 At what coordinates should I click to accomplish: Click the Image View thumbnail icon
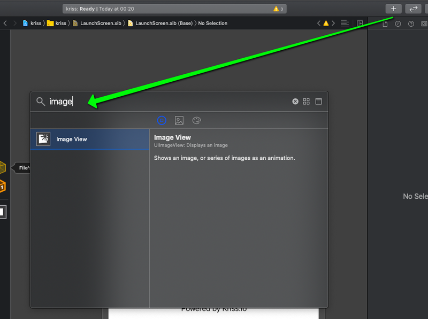(x=43, y=139)
